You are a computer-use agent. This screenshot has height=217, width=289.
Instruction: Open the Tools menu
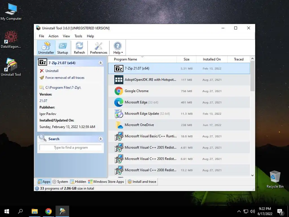(x=78, y=36)
